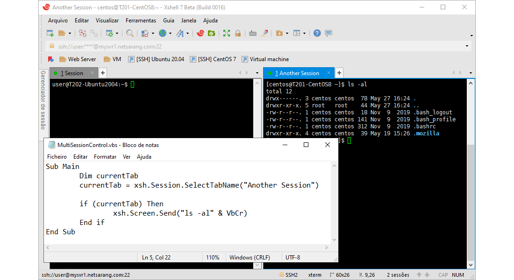
Task: Click the red Xmanager swirl toolbar icon
Action: pyautogui.click(x=200, y=33)
